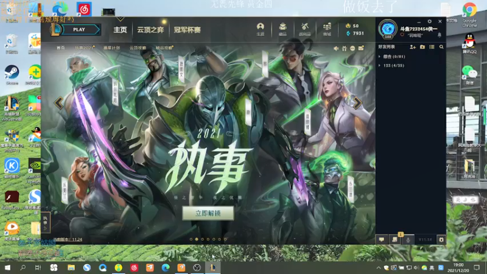Click the gift icon beside the speaker
The height and width of the screenshot is (274, 487).
(x=344, y=48)
